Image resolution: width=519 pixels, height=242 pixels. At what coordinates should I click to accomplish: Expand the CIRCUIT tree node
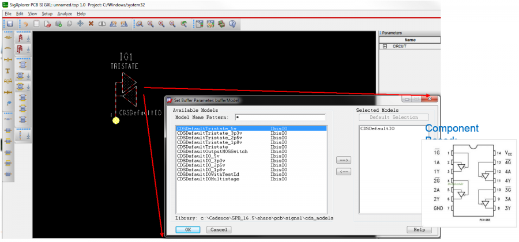coord(385,46)
